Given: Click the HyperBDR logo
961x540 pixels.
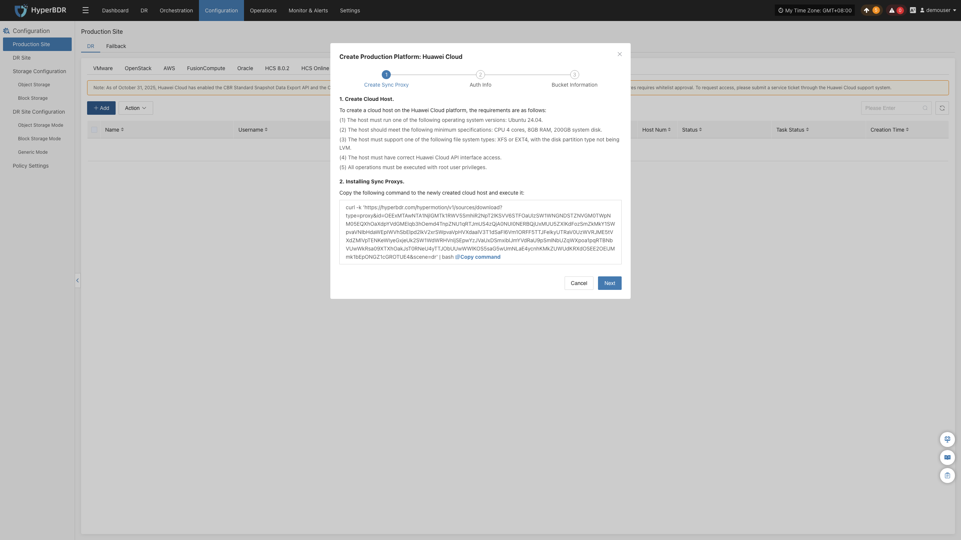Looking at the screenshot, I should tap(40, 10).
